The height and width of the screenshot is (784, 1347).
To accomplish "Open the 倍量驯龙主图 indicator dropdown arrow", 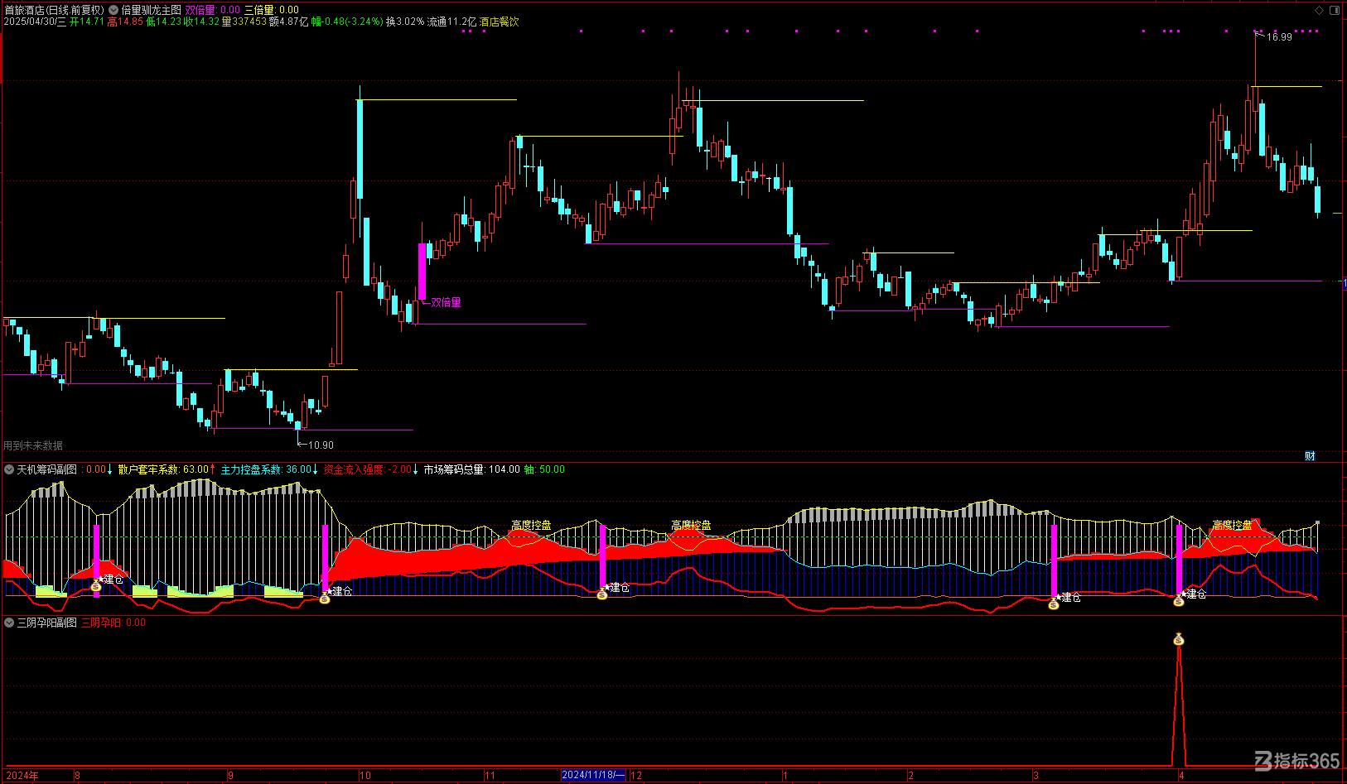I will coord(113,10).
